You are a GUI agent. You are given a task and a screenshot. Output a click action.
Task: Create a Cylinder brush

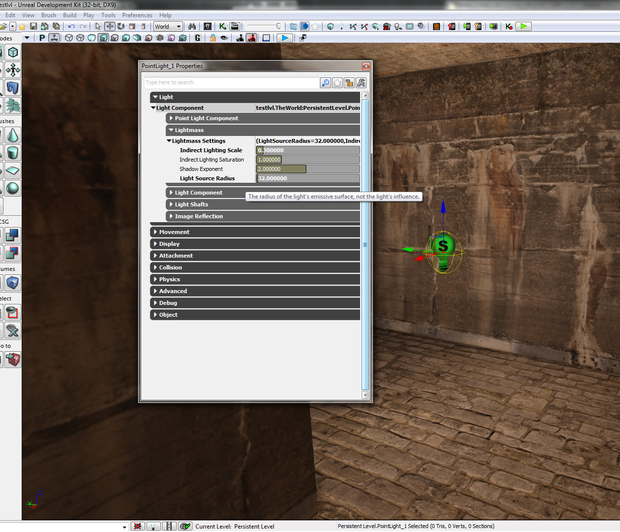(13, 153)
